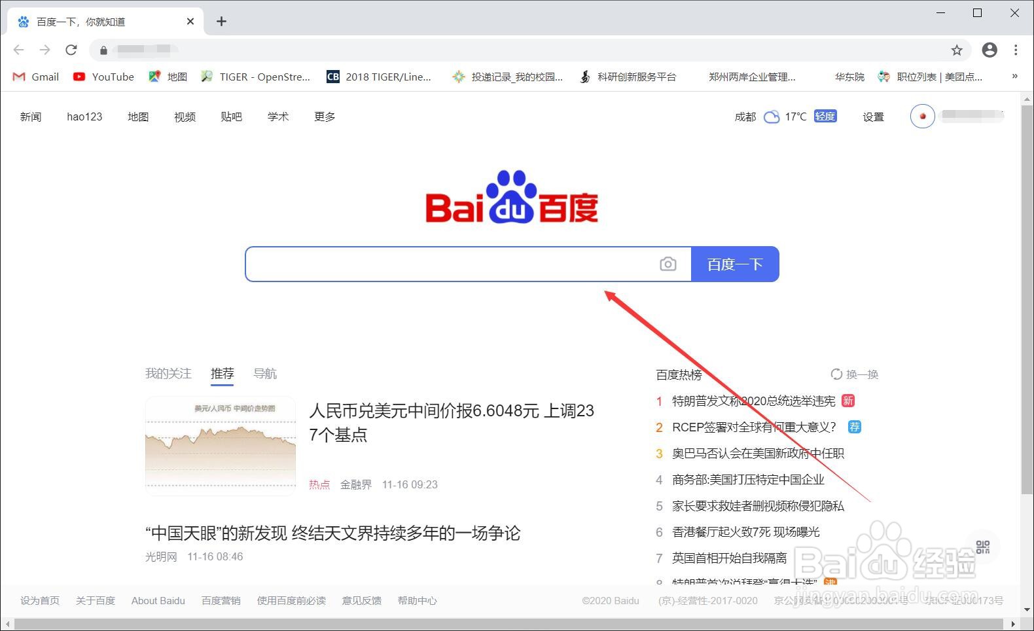Open 华东院 bookmark
This screenshot has width=1034, height=631.
(x=849, y=77)
